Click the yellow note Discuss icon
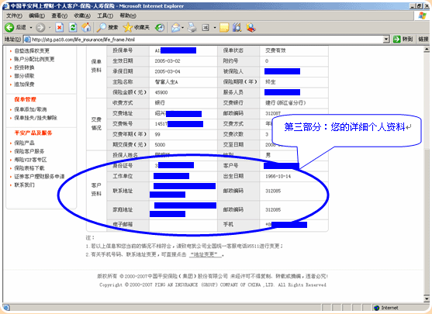Screen dimensions: 432x314 pos(224,27)
